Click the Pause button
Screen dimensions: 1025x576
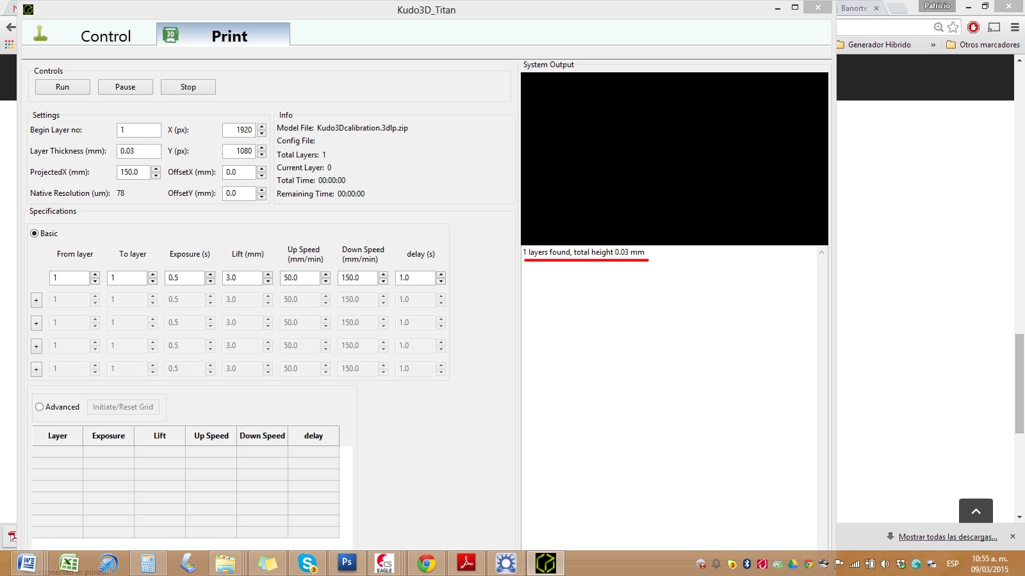[x=125, y=87]
